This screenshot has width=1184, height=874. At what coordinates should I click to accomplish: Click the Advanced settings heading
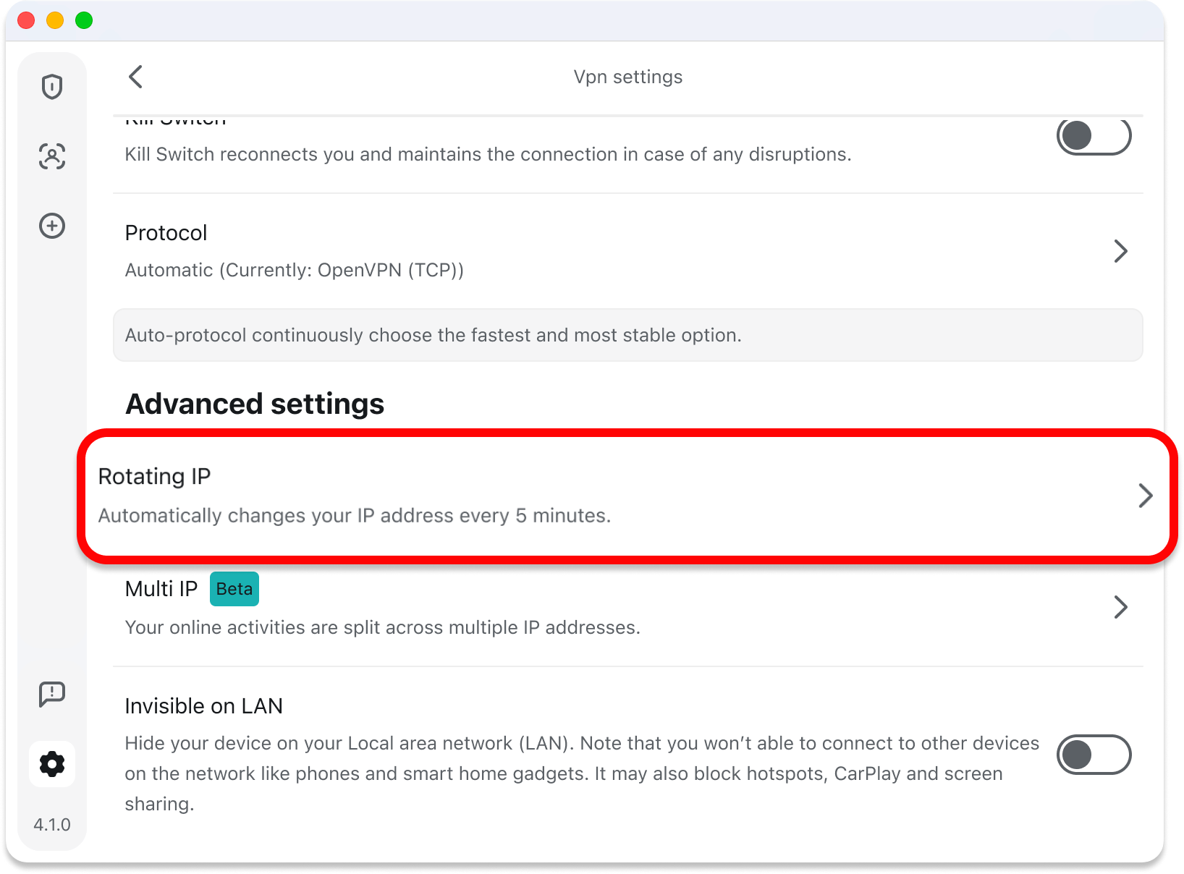coord(255,404)
